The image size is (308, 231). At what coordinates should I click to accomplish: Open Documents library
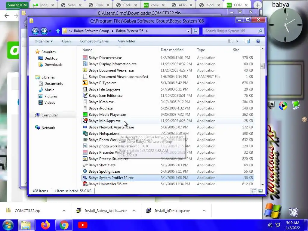(x=51, y=84)
